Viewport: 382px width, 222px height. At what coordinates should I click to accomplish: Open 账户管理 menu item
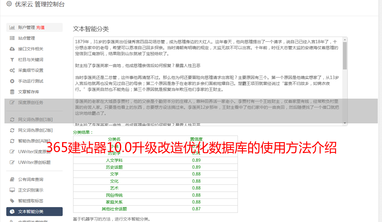click(34, 27)
